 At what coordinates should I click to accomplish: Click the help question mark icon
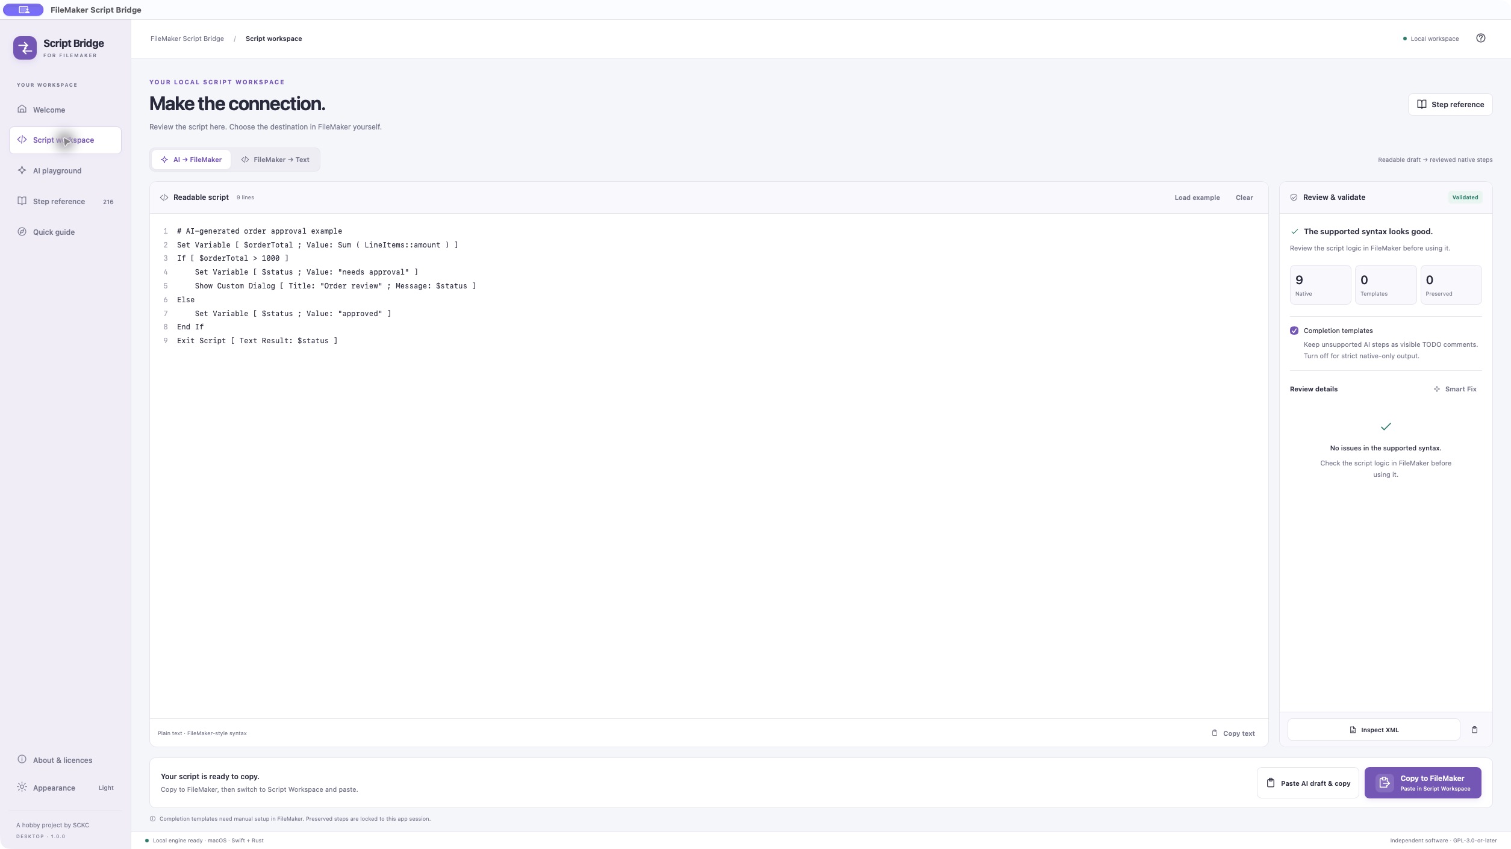(1480, 38)
